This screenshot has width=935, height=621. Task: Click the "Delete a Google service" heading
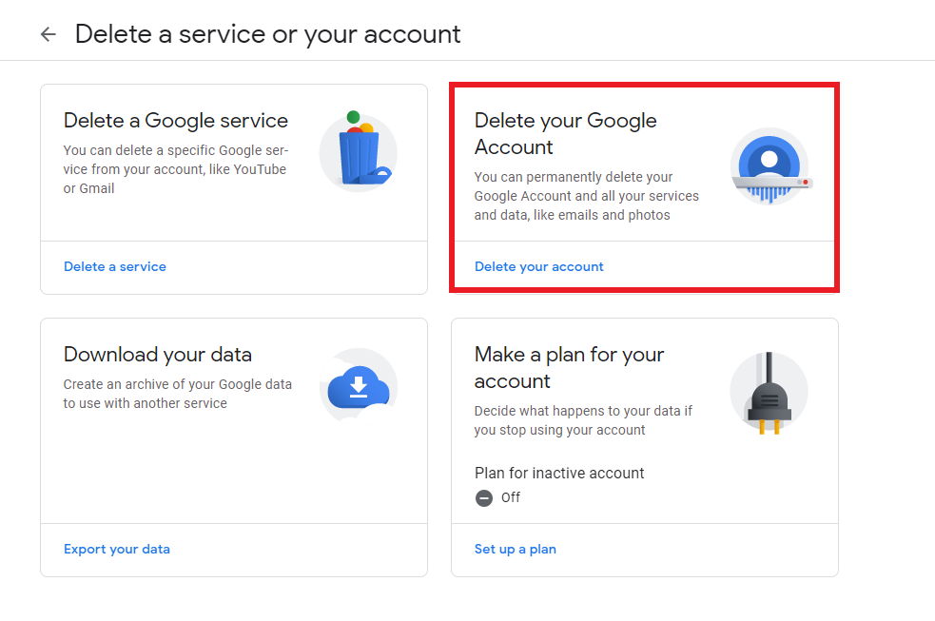click(176, 121)
